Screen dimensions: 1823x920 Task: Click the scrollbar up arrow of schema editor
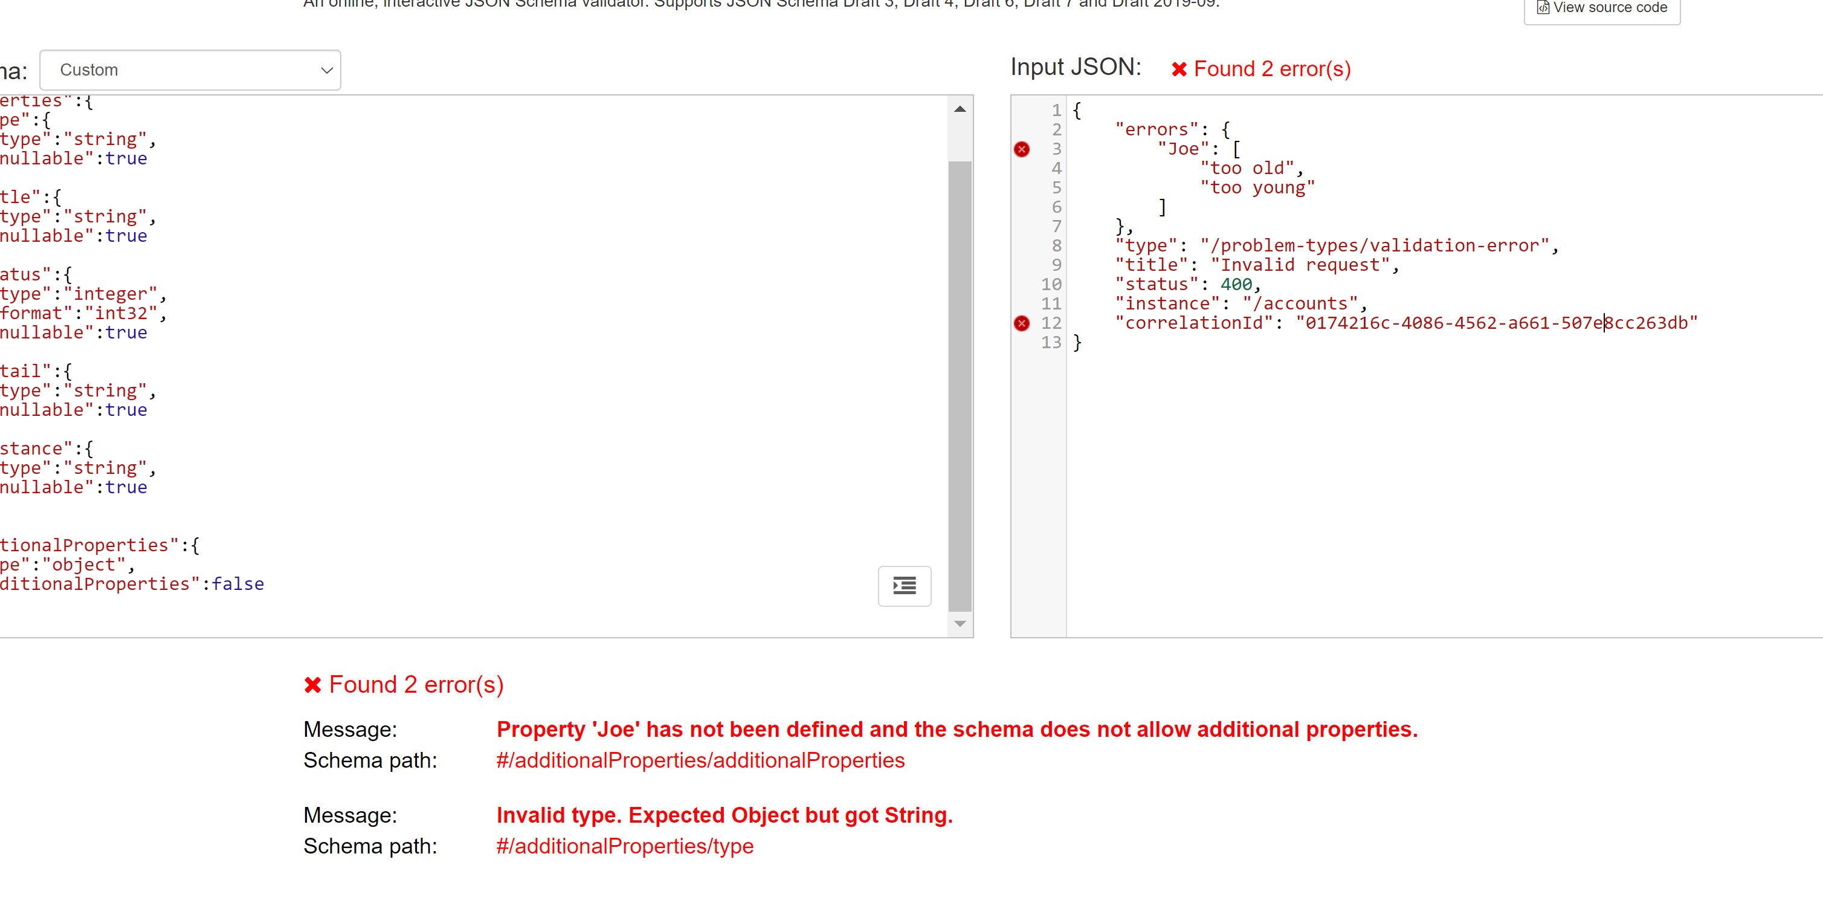coord(960,108)
